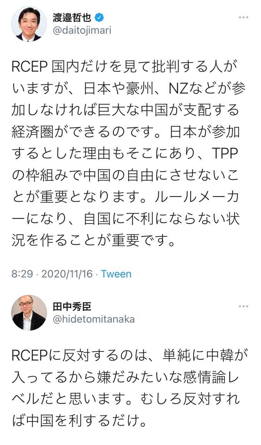Image resolution: width=261 pixels, height=445 pixels.
Task: Click the display name 田中秀臣
Action: [x=72, y=306]
